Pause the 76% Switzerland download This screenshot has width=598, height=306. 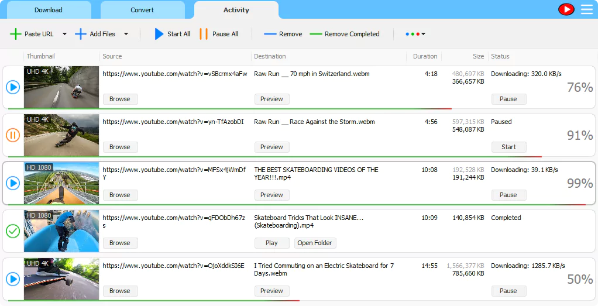(508, 99)
